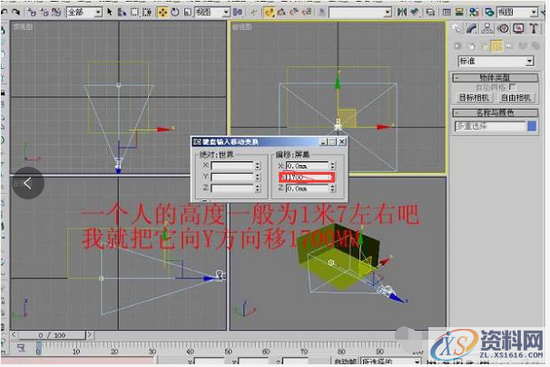Activate the Select and Move tool
Image resolution: width=550 pixels, height=367 pixels.
click(x=162, y=13)
